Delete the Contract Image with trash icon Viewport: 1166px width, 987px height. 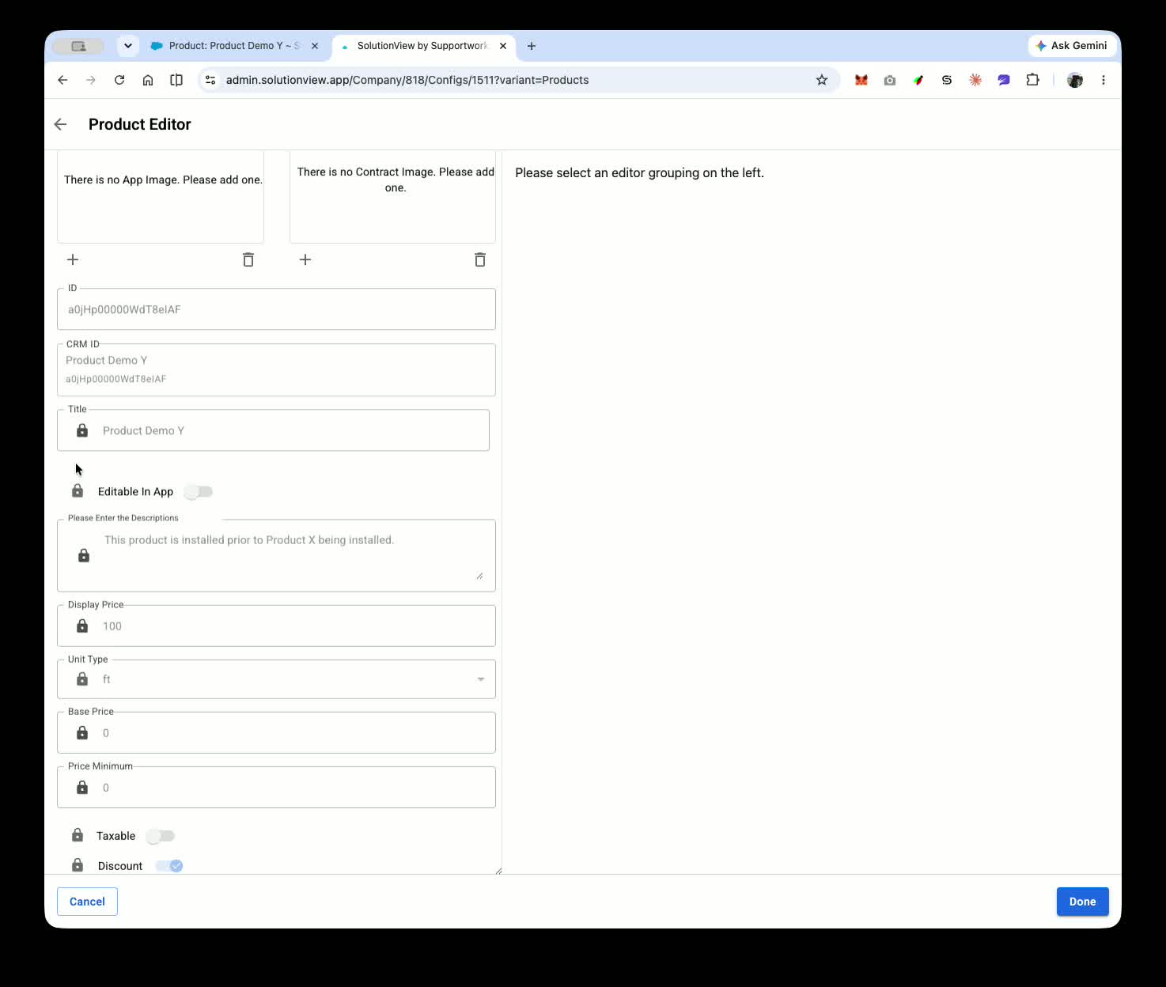tap(480, 259)
